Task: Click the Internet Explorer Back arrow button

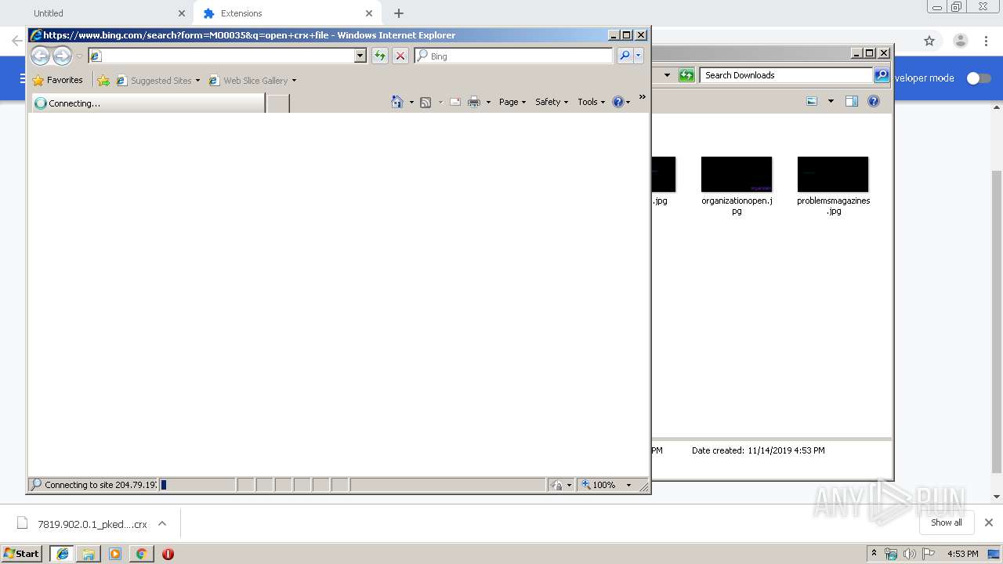Action: (40, 56)
